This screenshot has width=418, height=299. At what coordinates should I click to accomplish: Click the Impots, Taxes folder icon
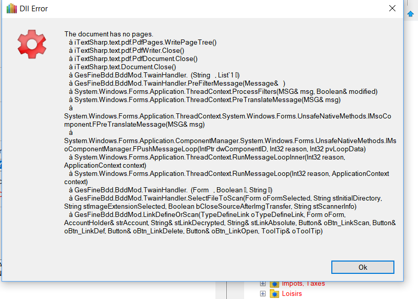coord(274,284)
